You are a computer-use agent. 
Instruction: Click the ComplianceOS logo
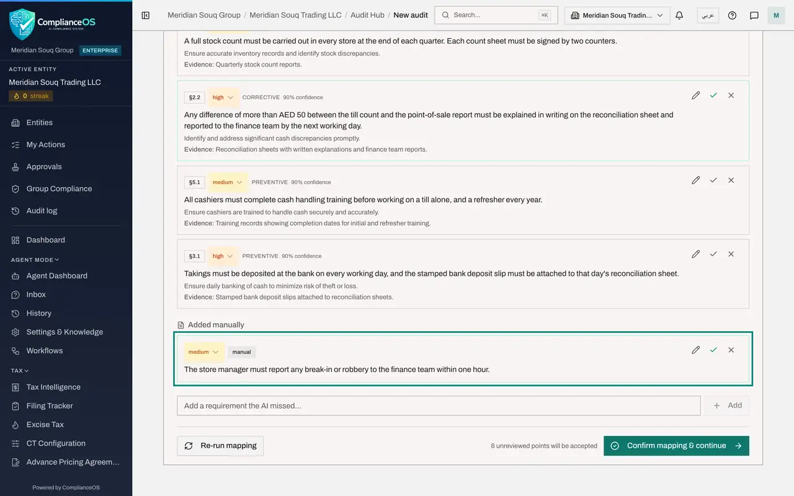click(53, 24)
